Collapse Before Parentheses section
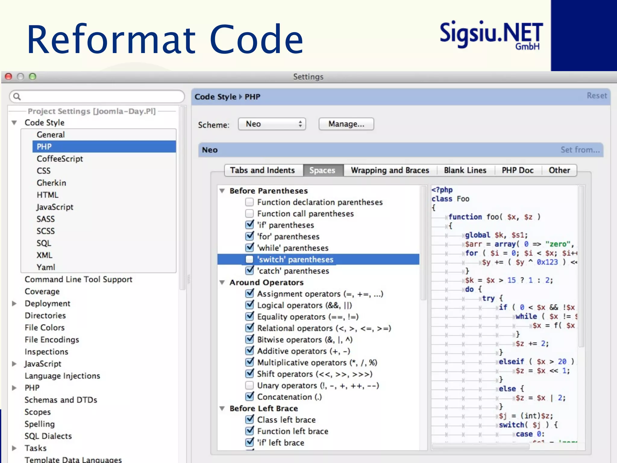This screenshot has height=463, width=617. pos(222,191)
